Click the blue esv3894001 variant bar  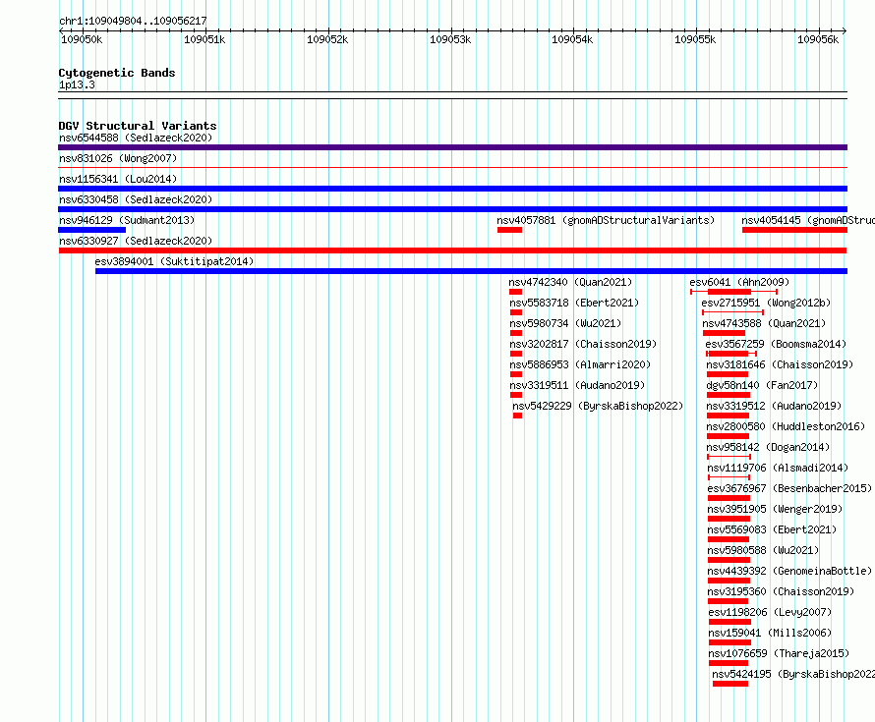pos(472,271)
